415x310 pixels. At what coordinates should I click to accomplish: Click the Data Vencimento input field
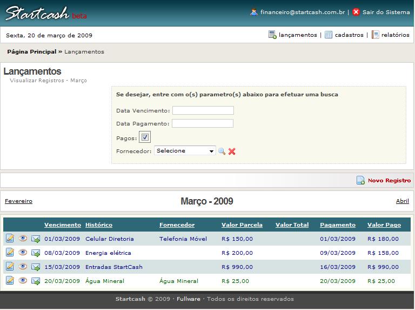point(203,110)
